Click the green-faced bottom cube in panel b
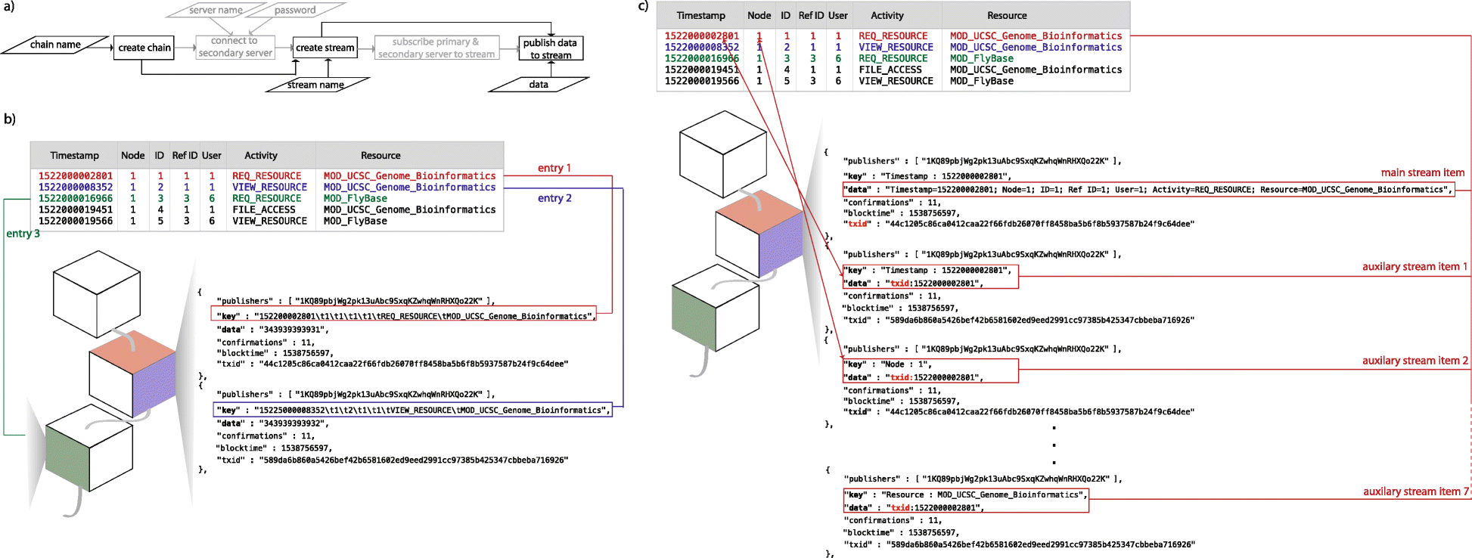 [x=89, y=448]
